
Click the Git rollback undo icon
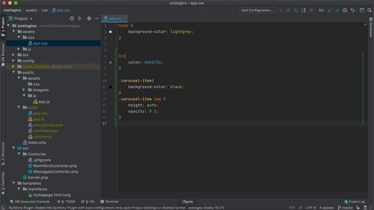click(x=352, y=10)
